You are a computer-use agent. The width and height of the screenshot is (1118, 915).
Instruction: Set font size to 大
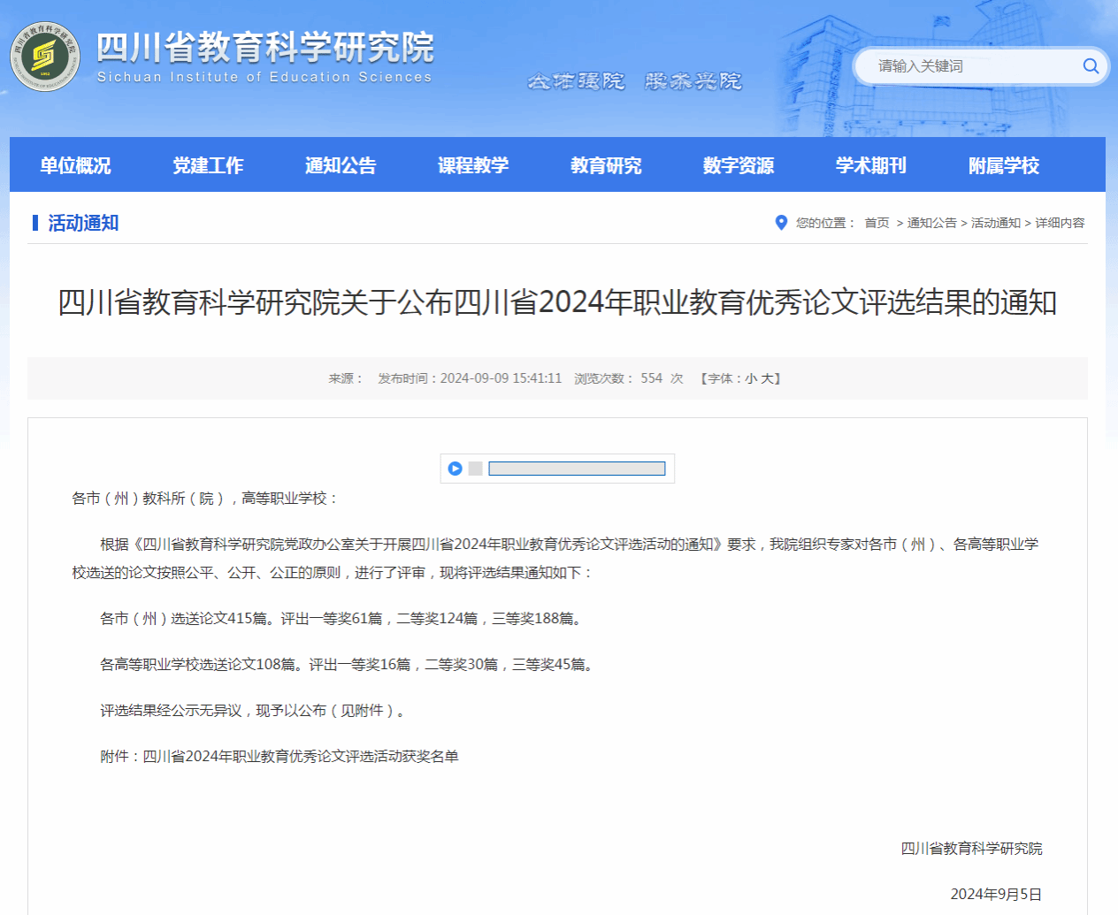click(767, 378)
